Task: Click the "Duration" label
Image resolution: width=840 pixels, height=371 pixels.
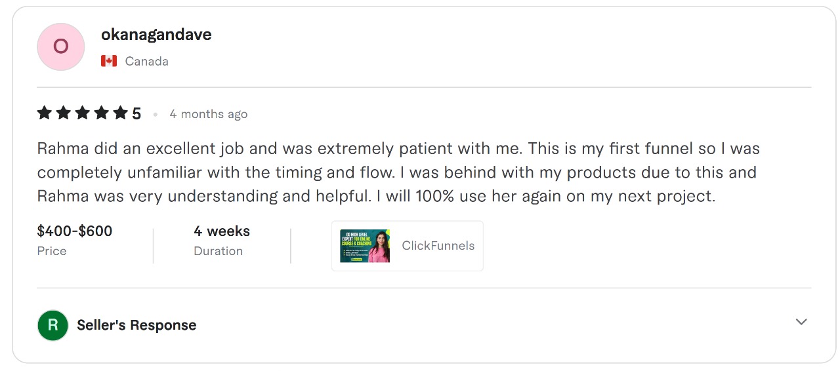Action: coord(218,251)
